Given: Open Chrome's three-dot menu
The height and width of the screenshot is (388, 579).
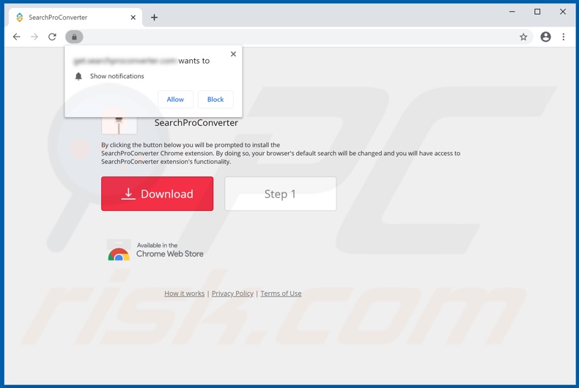Looking at the screenshot, I should (x=563, y=37).
